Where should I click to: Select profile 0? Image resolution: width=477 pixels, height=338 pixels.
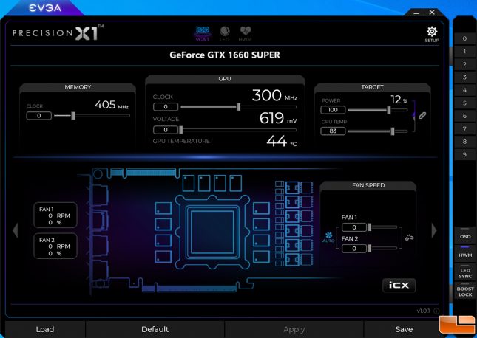coord(464,38)
